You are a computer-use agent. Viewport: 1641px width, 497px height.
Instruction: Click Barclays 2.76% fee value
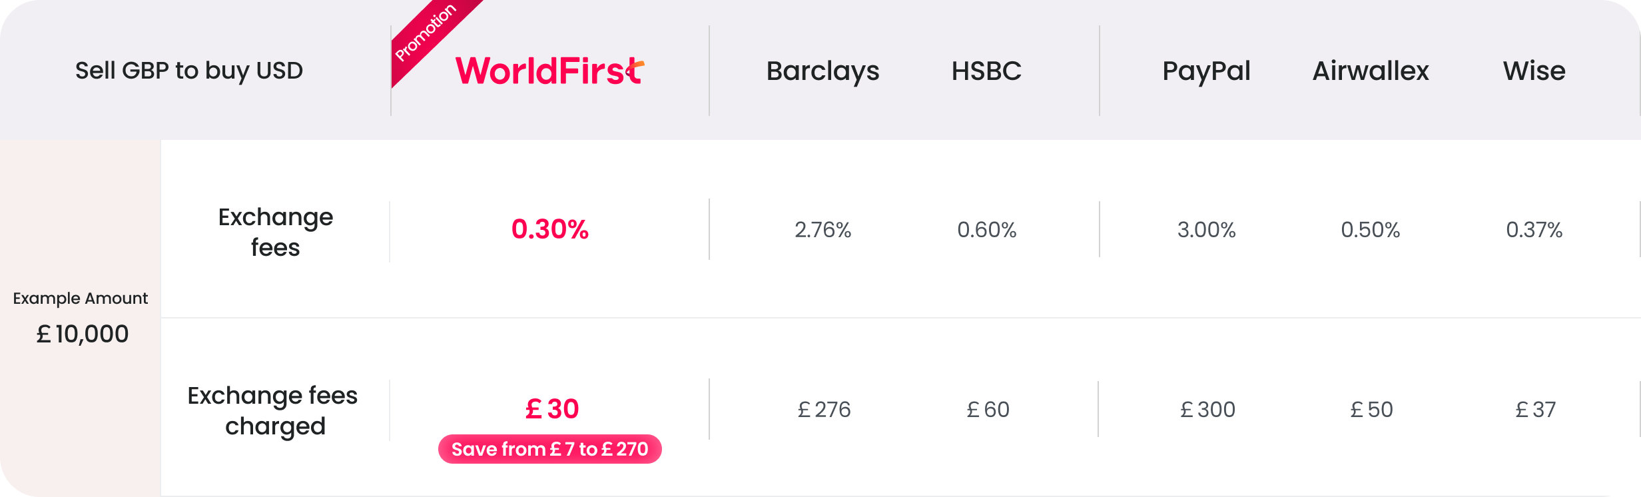coord(822,230)
